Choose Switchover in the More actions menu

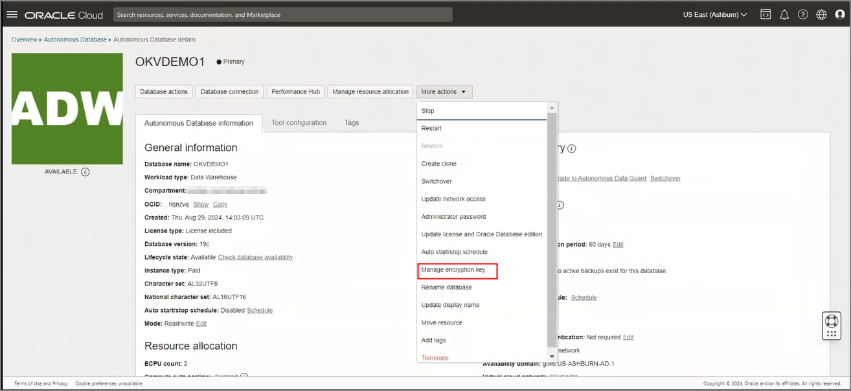pyautogui.click(x=482, y=181)
